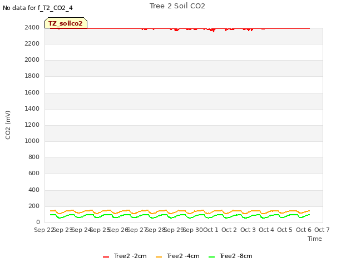Click the 1800 y-axis tick label

32,76
